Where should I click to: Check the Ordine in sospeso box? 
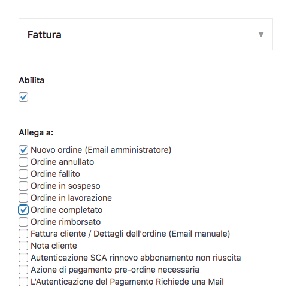click(x=23, y=186)
